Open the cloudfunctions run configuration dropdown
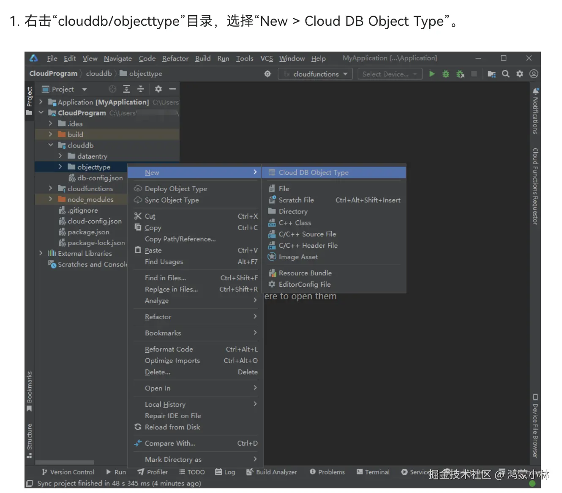The width and height of the screenshot is (562, 493). click(x=316, y=74)
